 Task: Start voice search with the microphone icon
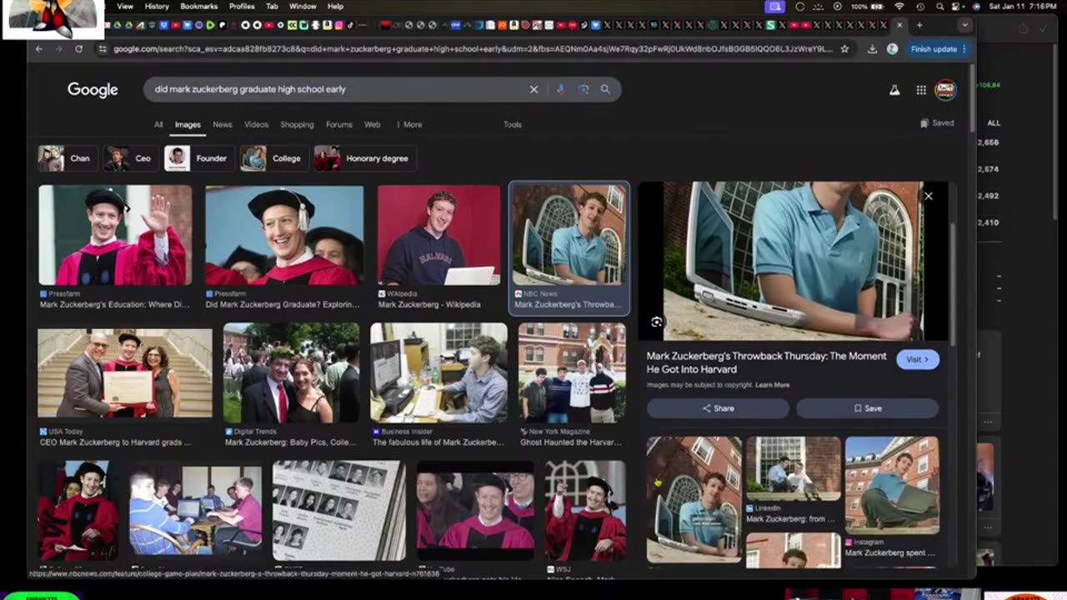560,89
